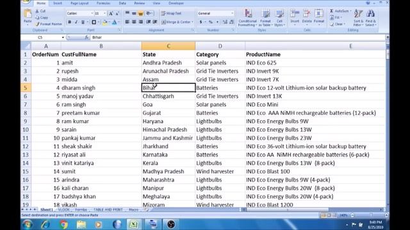
Task: Click the Windows Start orb
Action: (28, 224)
